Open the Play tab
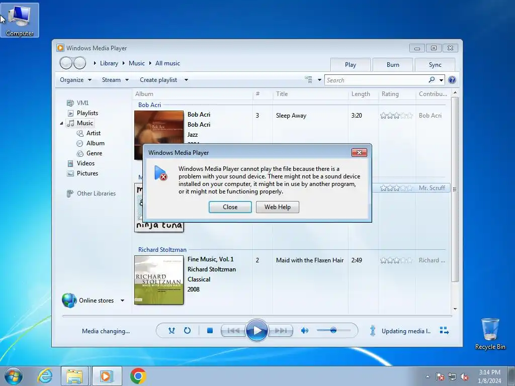The height and width of the screenshot is (386, 515). (x=350, y=65)
